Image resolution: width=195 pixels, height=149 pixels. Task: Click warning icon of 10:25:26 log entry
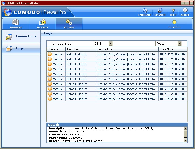tap(50, 69)
